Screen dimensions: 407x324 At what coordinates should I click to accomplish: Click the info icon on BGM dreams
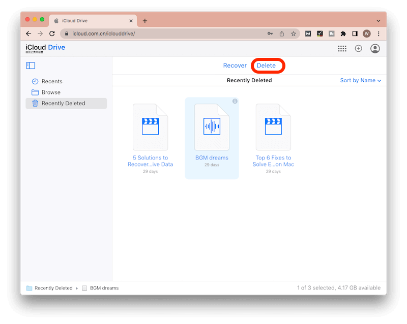click(x=235, y=101)
